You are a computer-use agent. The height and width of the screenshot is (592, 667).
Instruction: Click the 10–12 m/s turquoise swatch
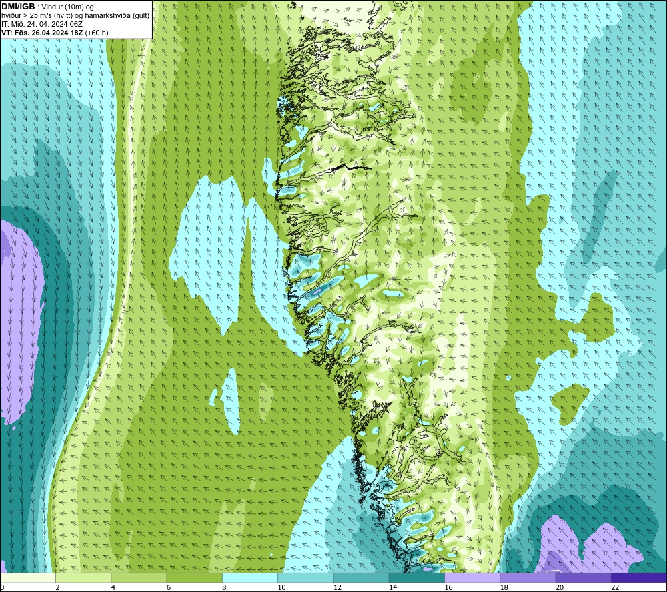(x=305, y=578)
